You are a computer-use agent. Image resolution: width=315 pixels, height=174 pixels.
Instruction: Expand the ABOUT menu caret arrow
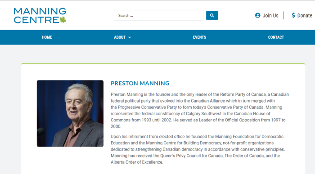pyautogui.click(x=130, y=37)
